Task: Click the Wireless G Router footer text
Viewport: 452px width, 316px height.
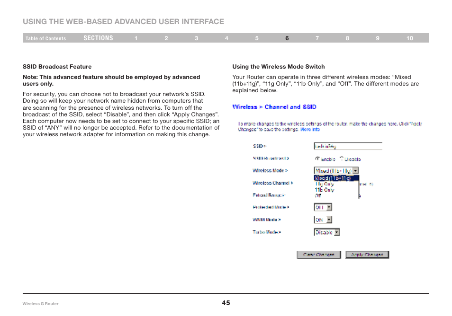Action: (40, 304)
